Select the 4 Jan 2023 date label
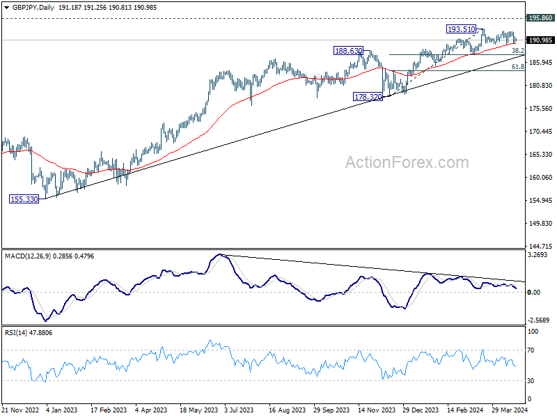Viewport: 557px width, 418px height. 61,410
